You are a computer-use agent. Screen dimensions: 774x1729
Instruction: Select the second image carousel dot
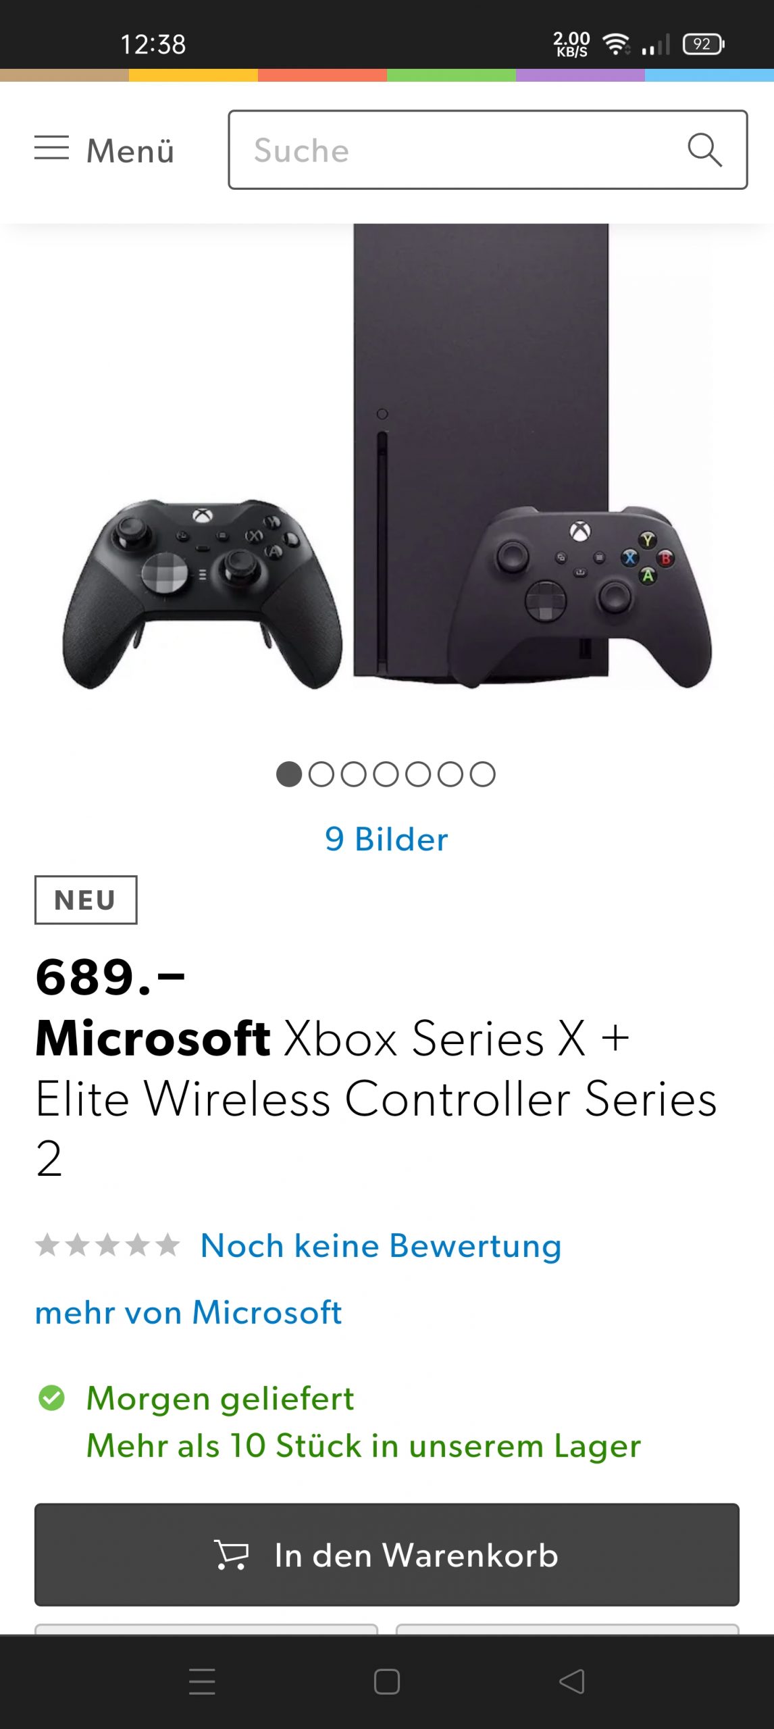pyautogui.click(x=321, y=774)
